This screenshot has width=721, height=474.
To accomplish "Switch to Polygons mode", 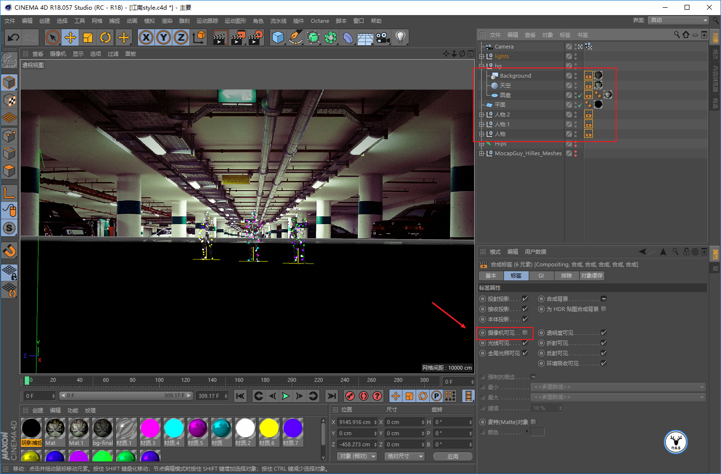I will tap(9, 171).
